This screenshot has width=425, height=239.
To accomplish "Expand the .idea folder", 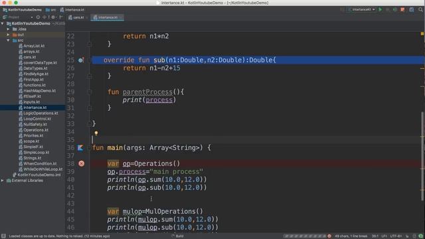I will click(8, 29).
